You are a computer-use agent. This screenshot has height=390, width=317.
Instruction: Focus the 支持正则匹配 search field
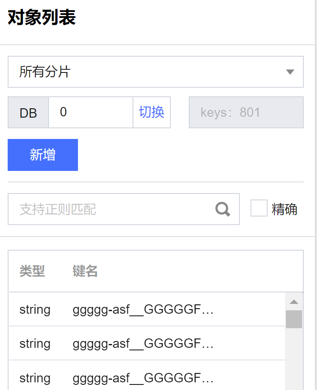tap(124, 209)
